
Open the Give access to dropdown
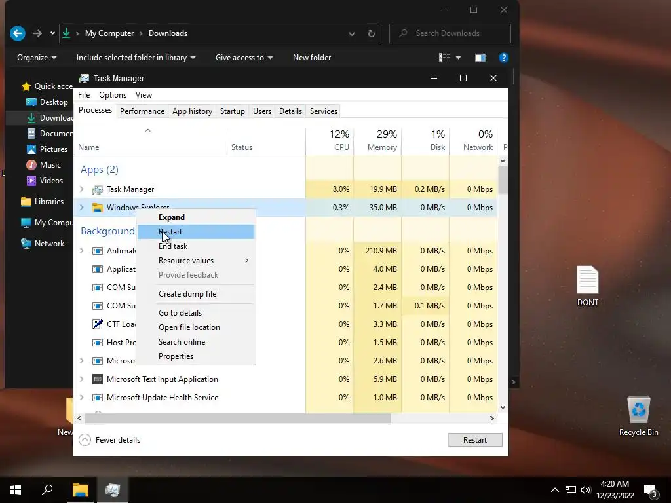(244, 58)
